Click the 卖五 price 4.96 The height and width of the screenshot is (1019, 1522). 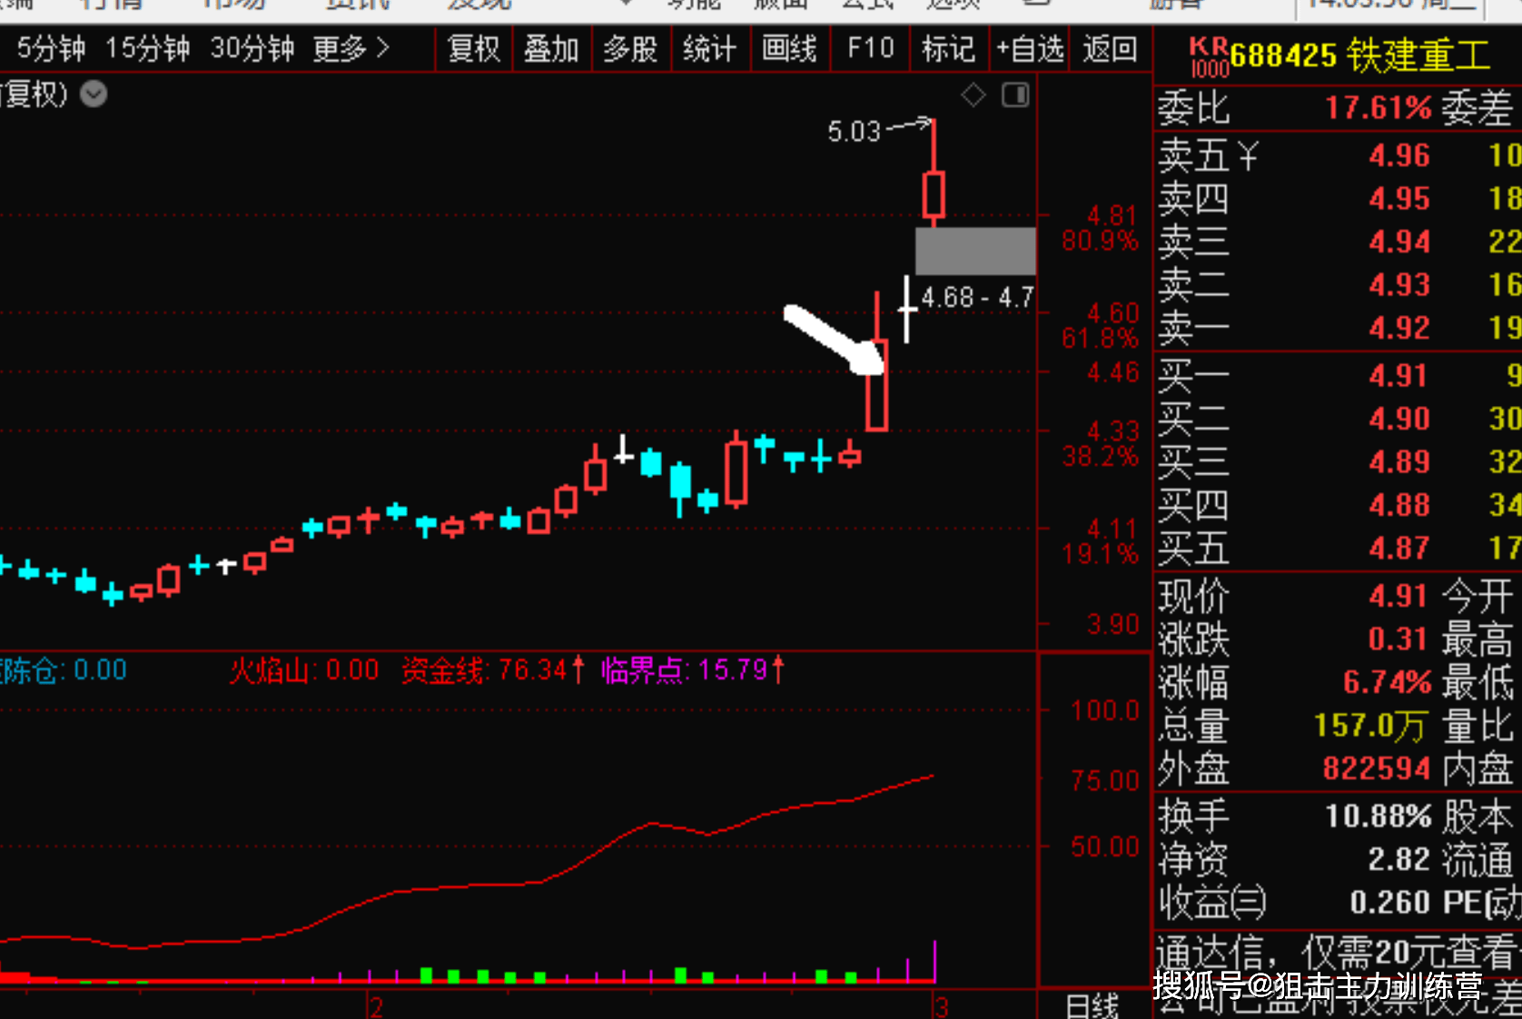coord(1399,155)
